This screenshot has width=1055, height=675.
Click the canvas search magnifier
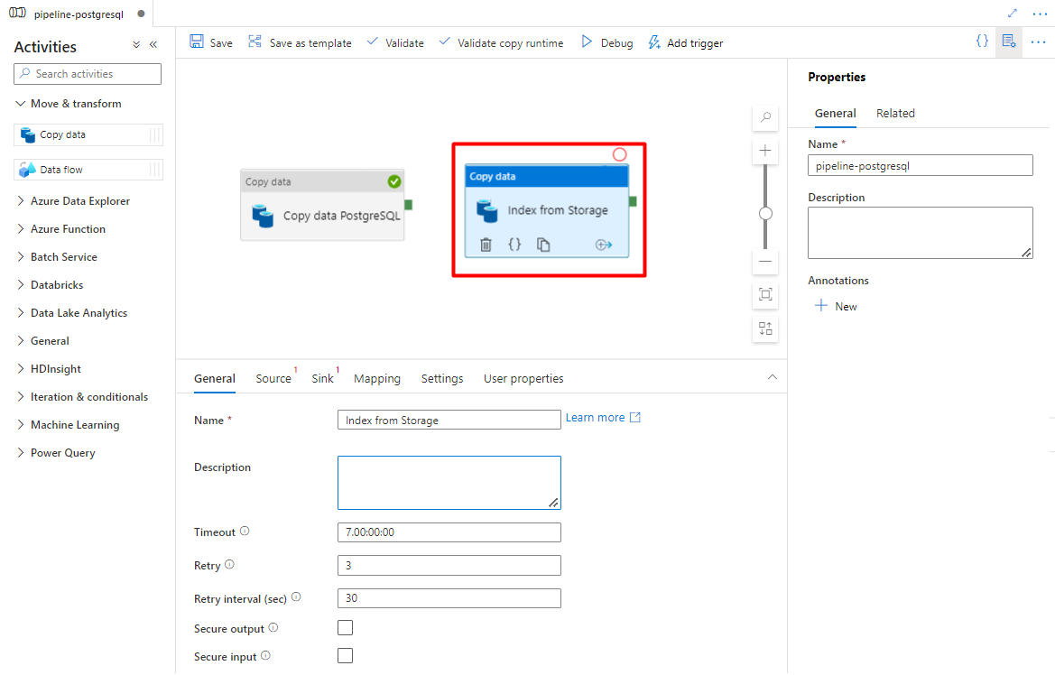pos(765,117)
